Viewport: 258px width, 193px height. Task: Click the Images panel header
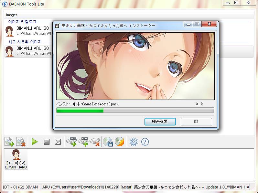12,15
